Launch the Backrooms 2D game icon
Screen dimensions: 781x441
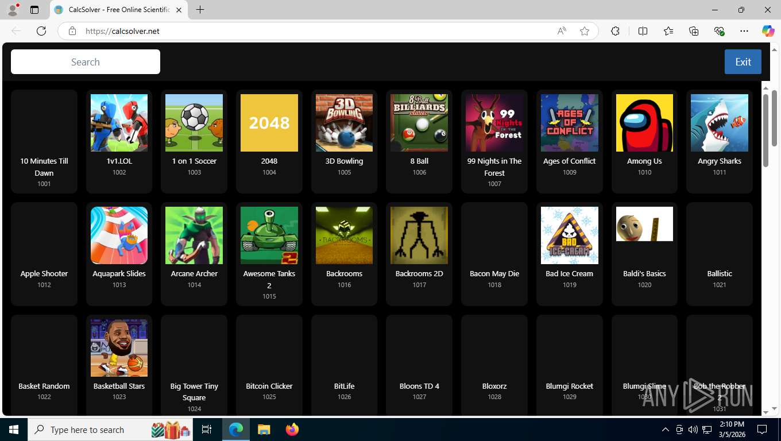coord(419,235)
